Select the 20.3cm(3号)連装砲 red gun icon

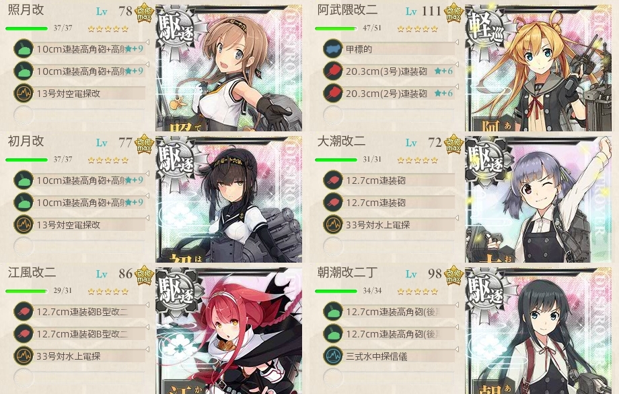[333, 71]
